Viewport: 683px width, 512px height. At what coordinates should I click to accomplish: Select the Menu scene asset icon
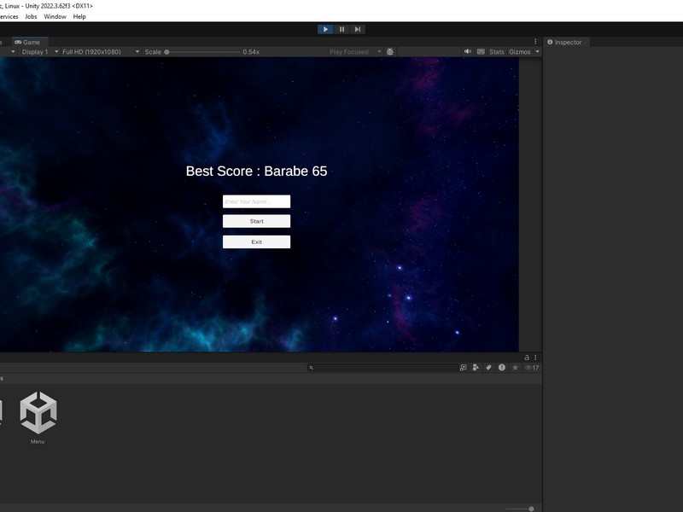point(38,414)
